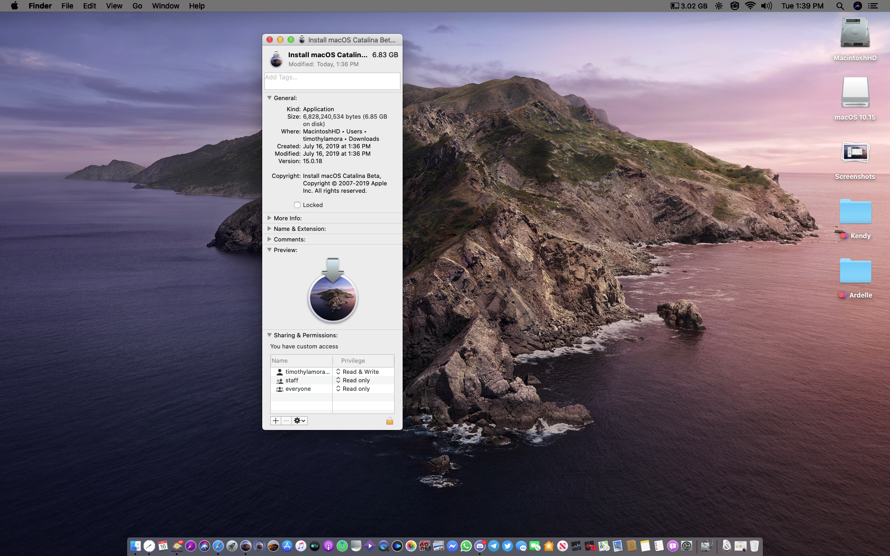Select the Screenshots desktop item
This screenshot has height=556, width=890.
tap(855, 160)
